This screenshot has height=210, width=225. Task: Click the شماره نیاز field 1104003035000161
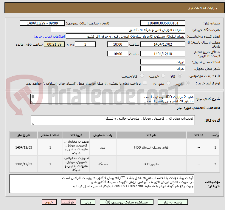(163, 23)
